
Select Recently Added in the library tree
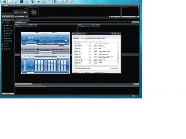[x=9, y=30]
